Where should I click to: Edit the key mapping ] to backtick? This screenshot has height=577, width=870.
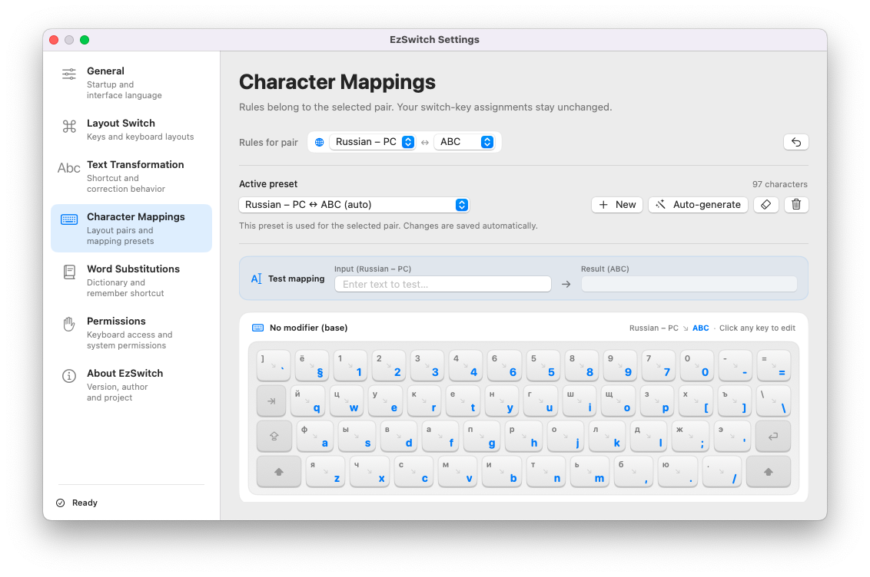[274, 365]
